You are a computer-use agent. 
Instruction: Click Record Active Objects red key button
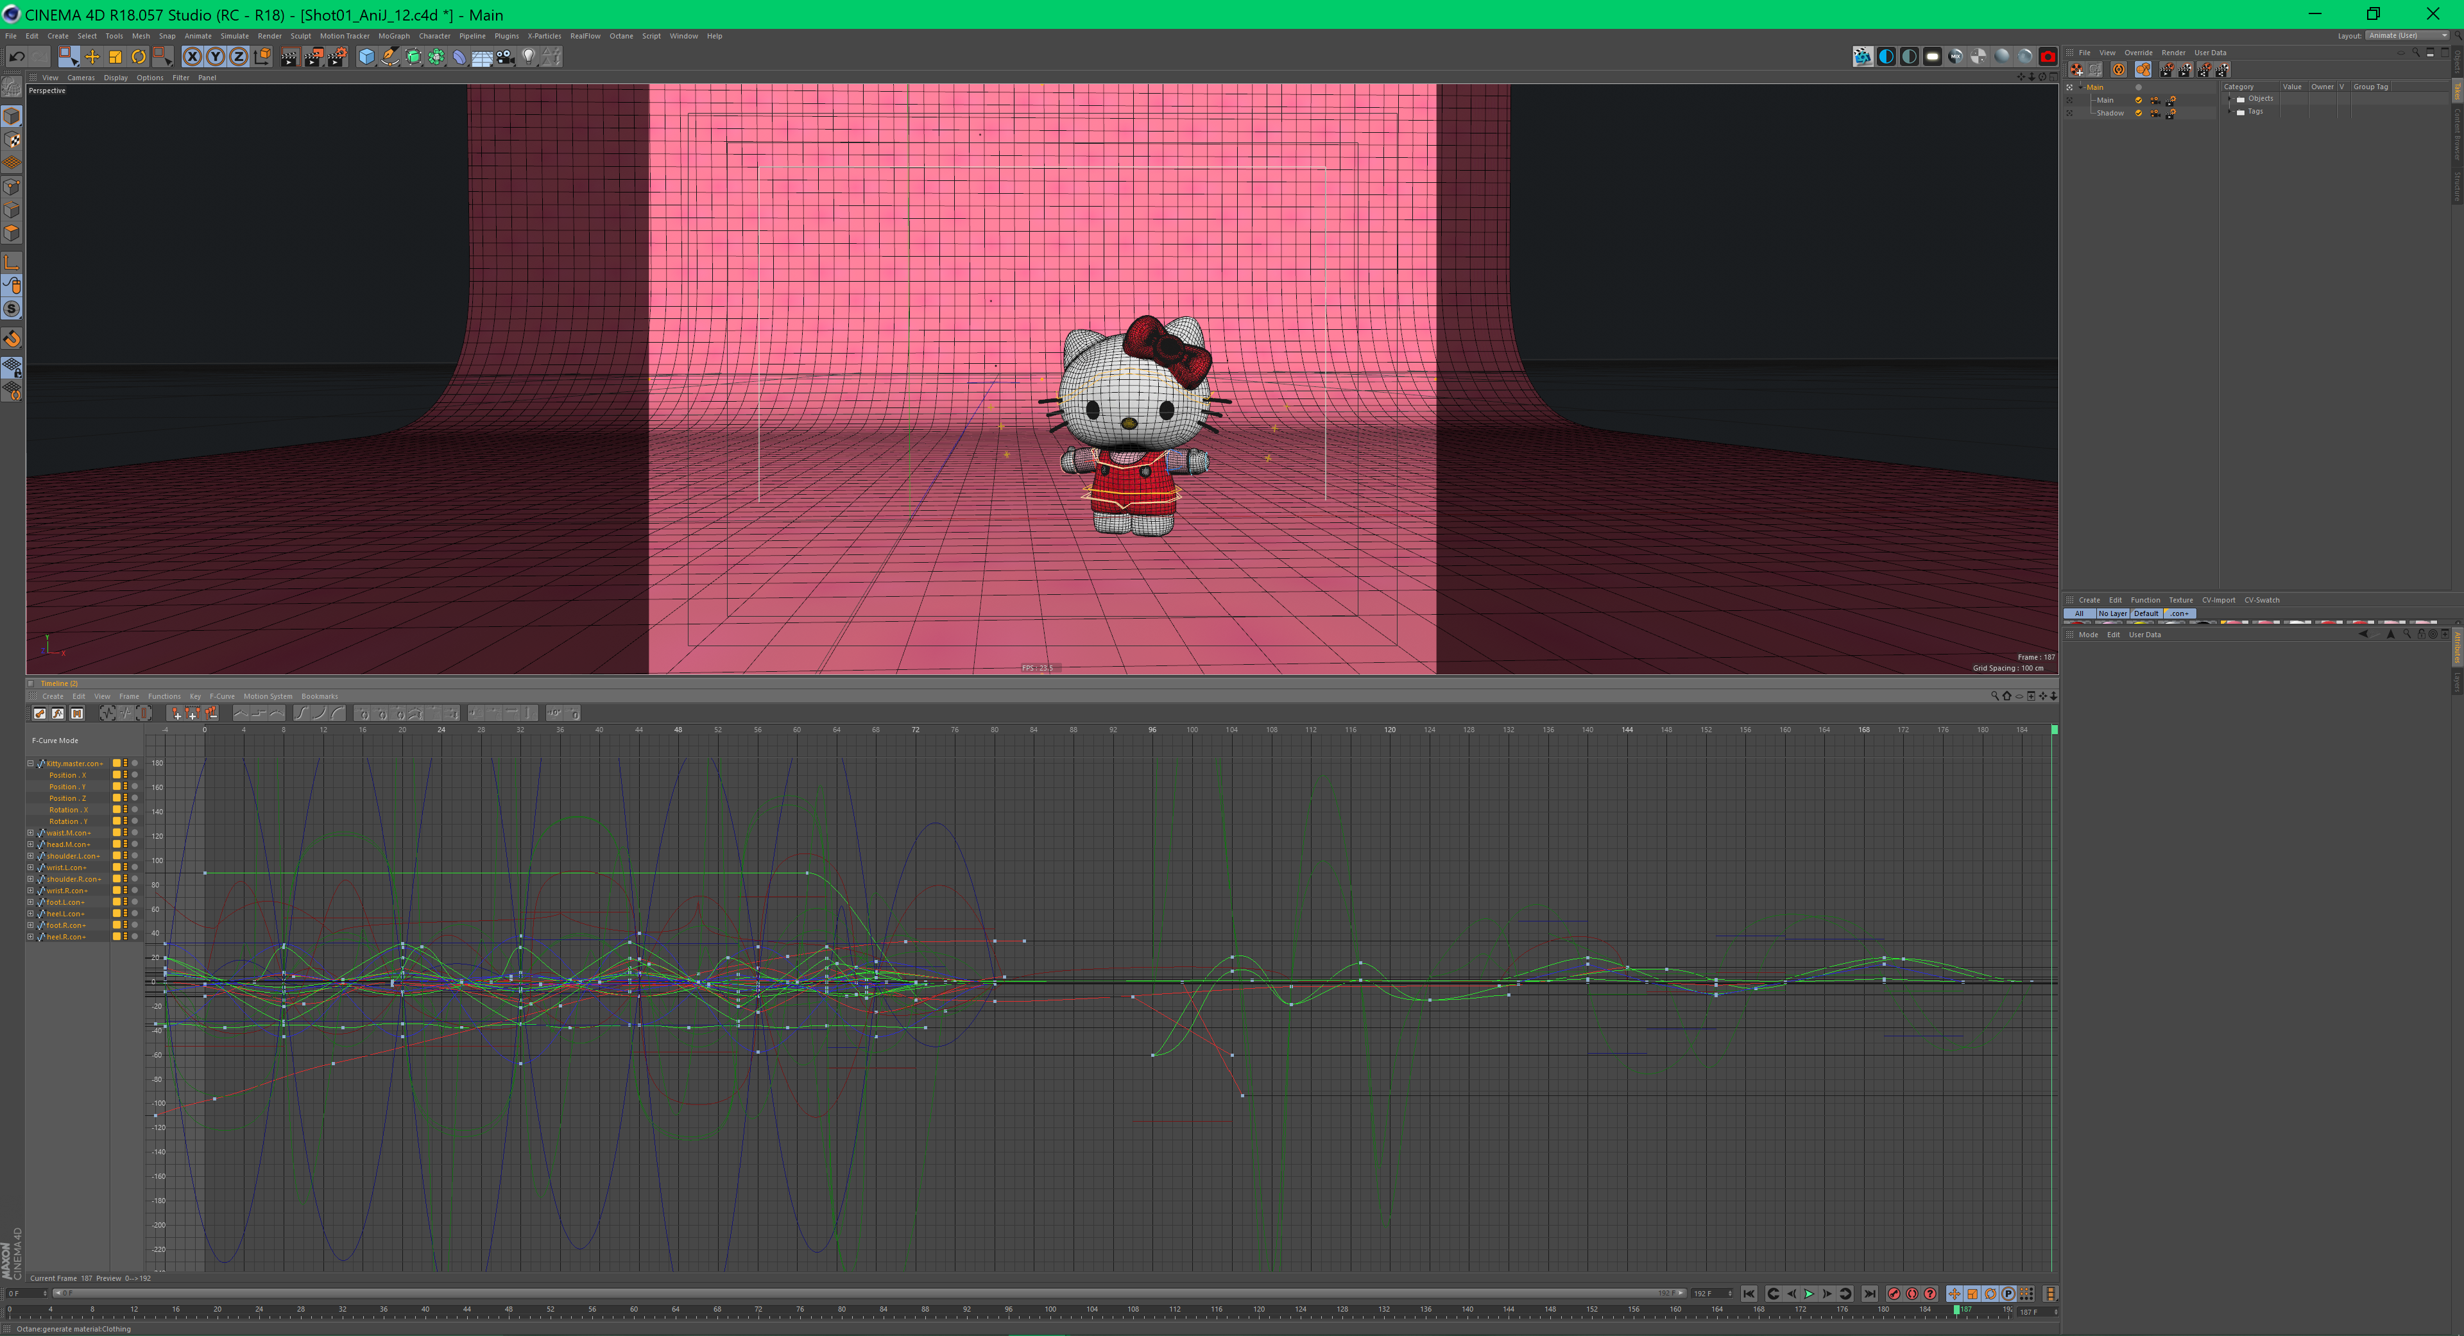[x=1893, y=1294]
